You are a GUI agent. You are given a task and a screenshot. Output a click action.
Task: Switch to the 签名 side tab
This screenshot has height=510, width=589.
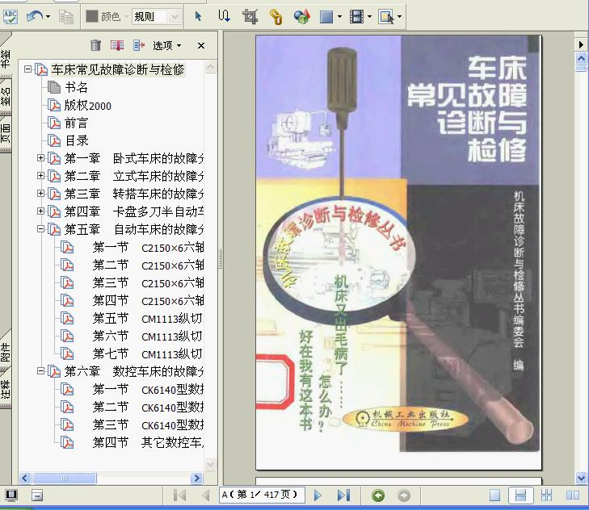click(x=6, y=97)
